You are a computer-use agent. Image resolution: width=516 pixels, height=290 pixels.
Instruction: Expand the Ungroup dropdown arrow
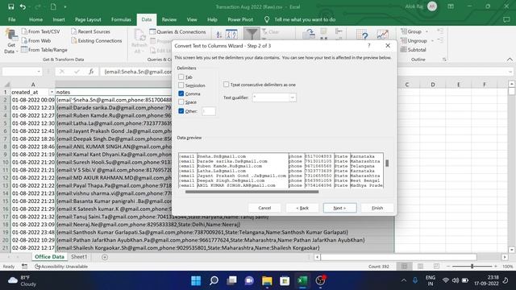(x=432, y=41)
